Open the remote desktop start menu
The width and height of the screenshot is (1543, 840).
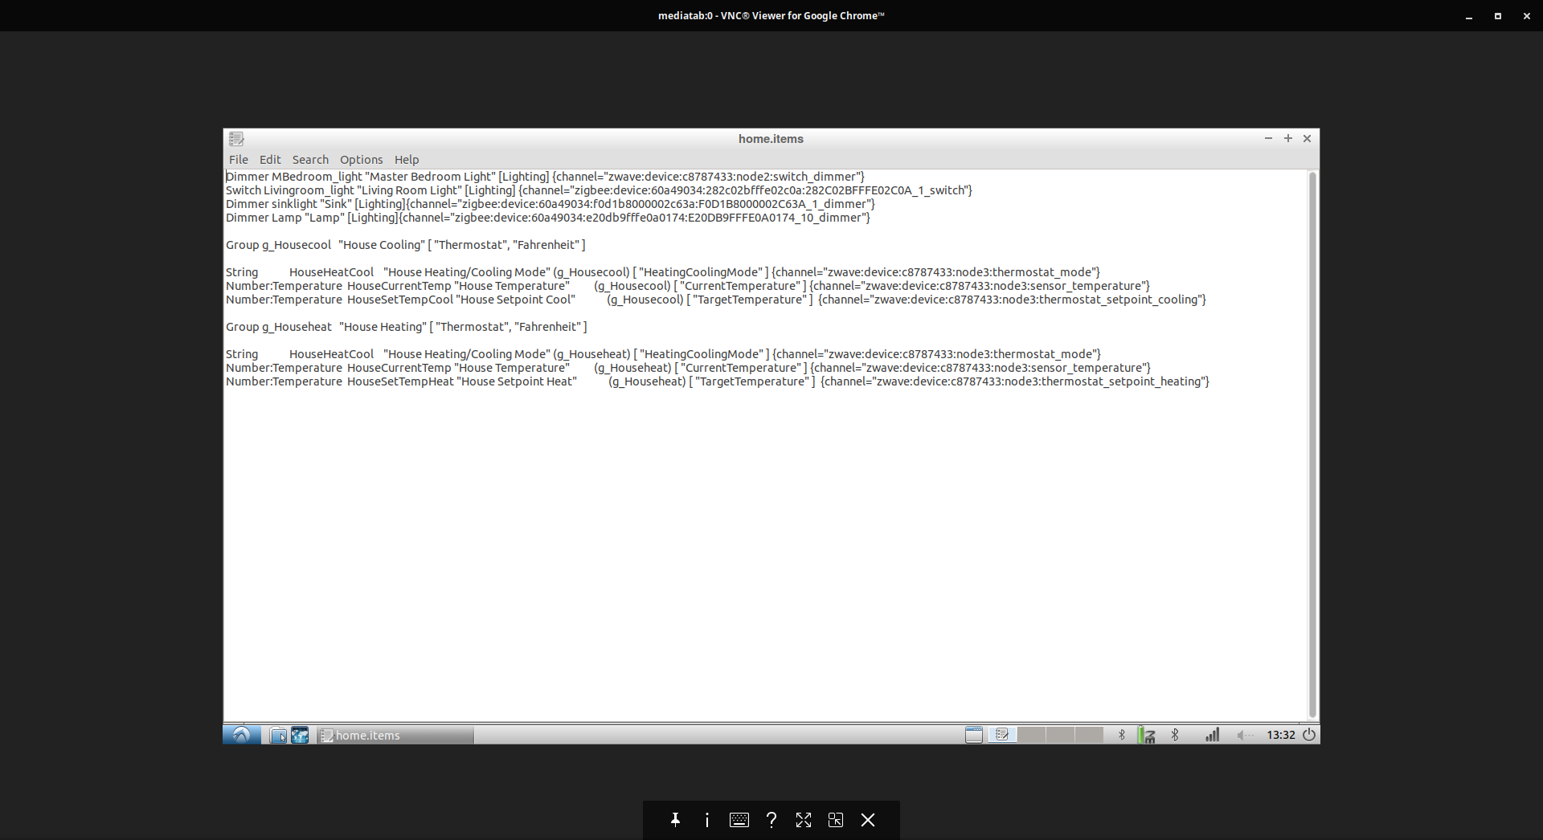[241, 735]
